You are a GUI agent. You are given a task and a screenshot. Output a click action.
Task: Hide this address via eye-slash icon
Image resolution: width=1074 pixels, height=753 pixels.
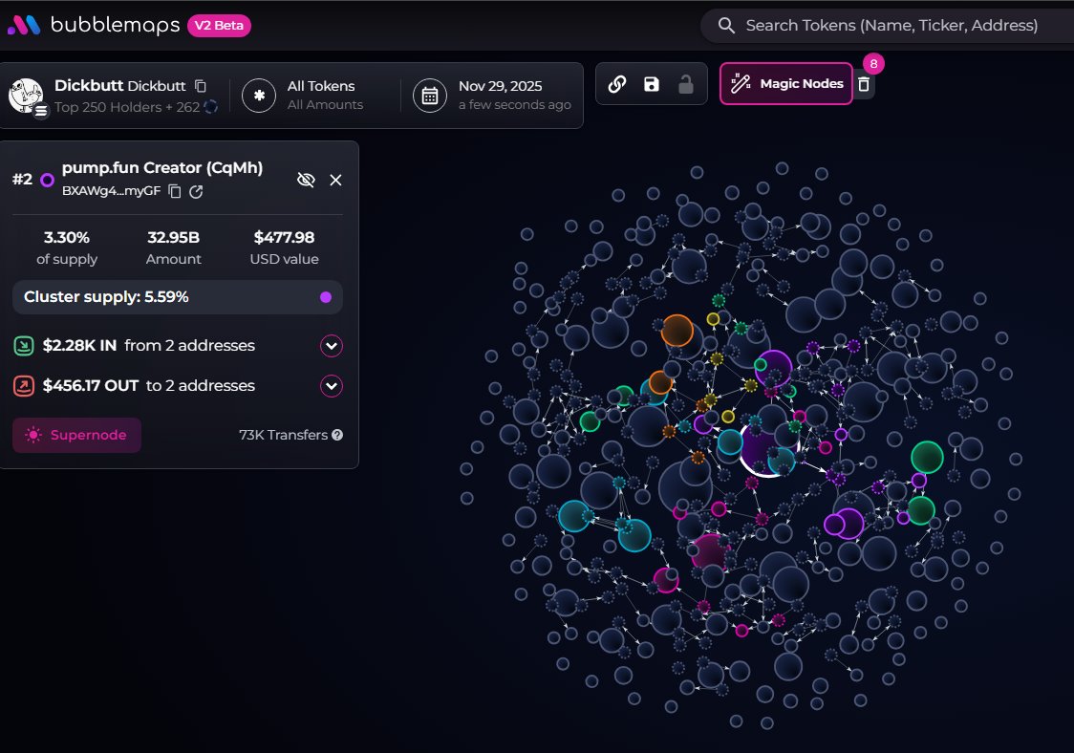pos(306,180)
